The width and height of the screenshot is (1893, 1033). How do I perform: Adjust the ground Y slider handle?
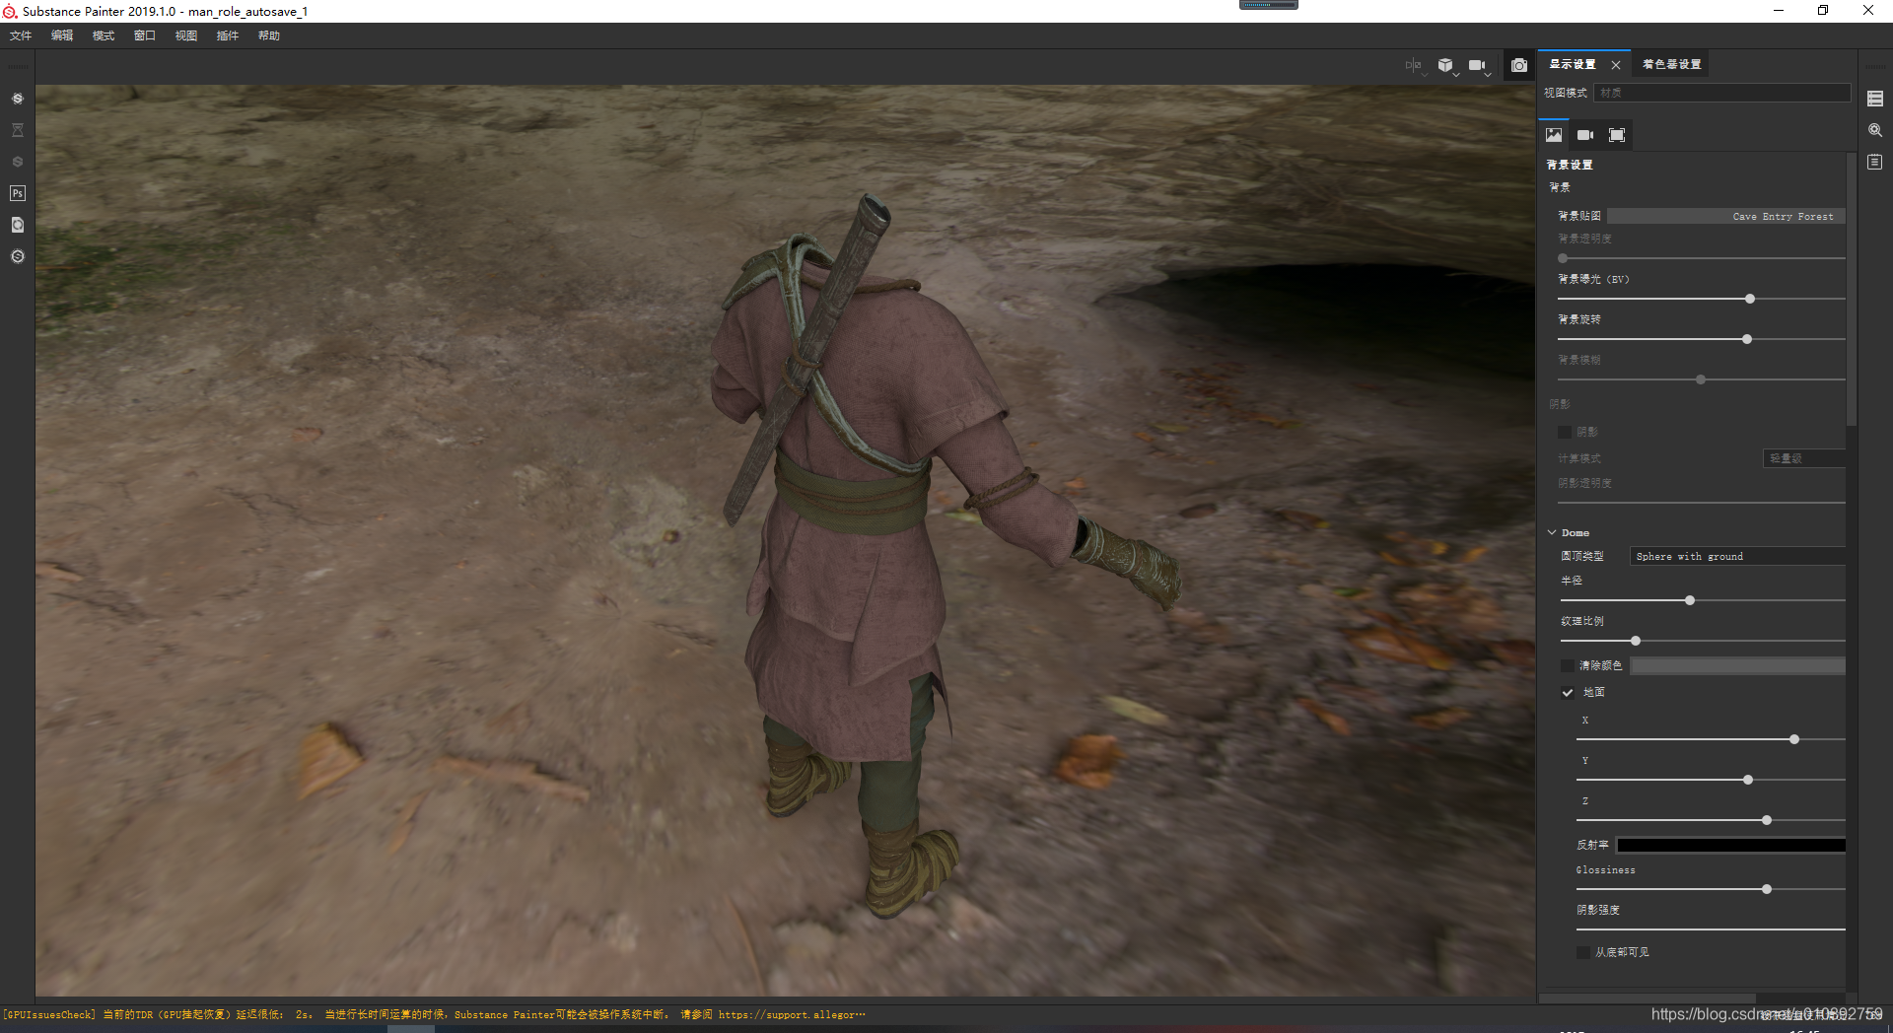pos(1748,780)
